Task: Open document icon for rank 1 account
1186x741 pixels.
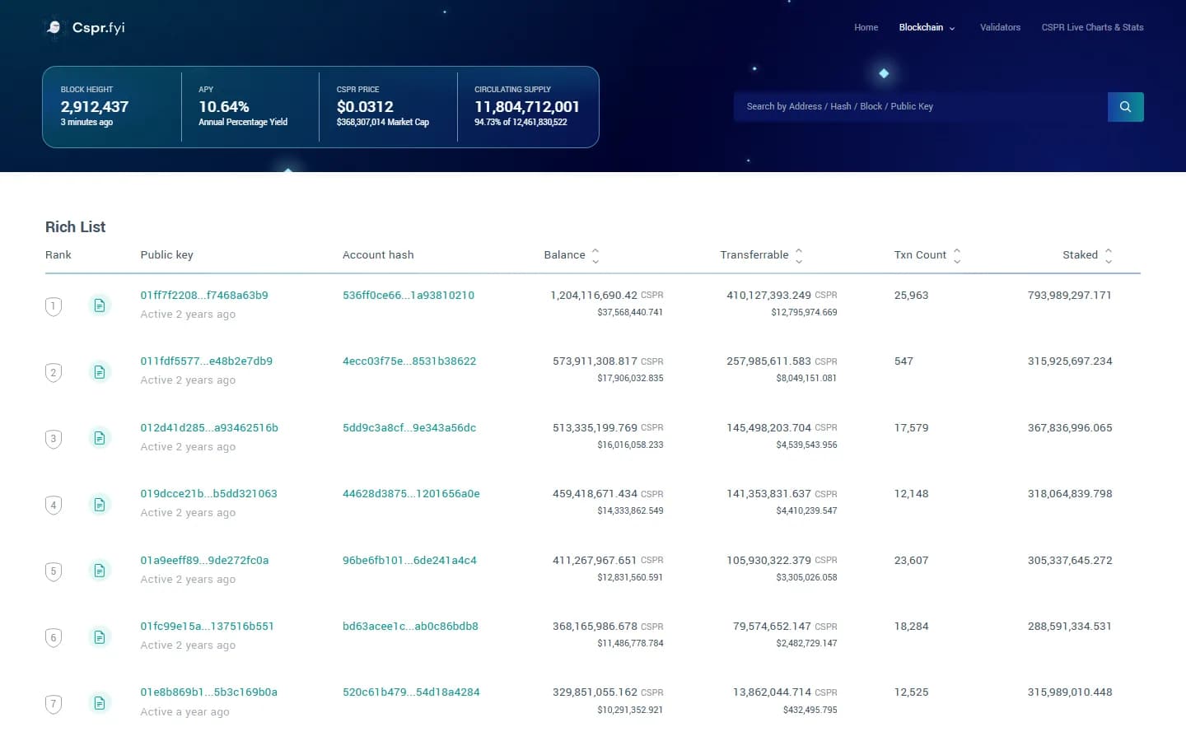Action: (x=100, y=305)
